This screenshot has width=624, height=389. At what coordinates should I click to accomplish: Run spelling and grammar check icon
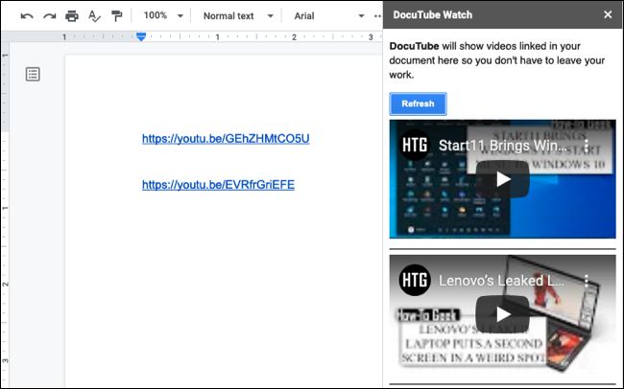[94, 16]
